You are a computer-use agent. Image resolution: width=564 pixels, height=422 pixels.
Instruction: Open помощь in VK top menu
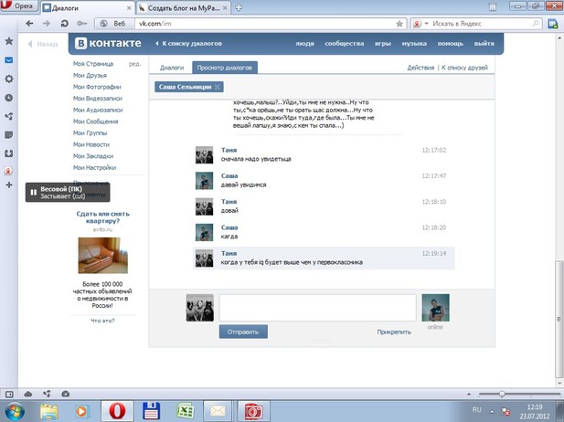451,44
